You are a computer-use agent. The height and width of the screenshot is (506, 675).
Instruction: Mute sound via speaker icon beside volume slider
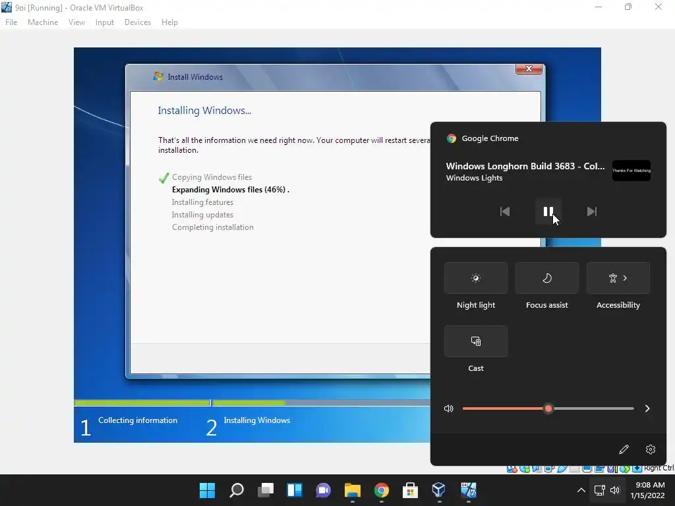pos(448,408)
